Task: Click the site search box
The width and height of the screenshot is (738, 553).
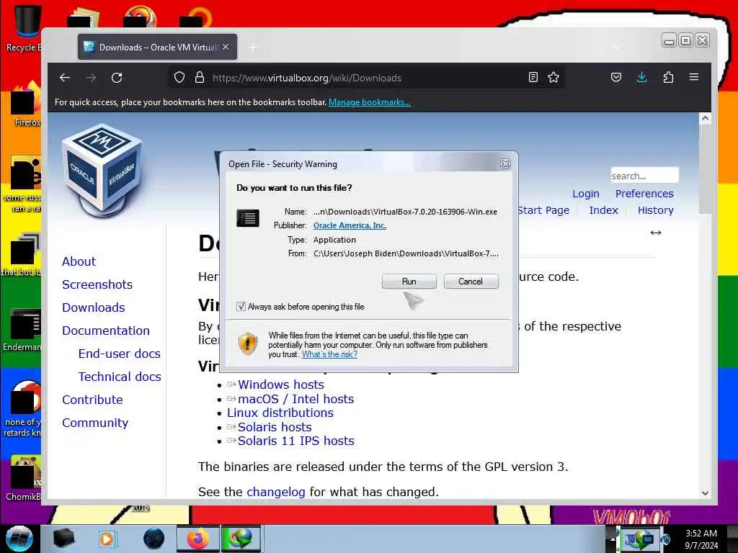Action: tap(644, 176)
